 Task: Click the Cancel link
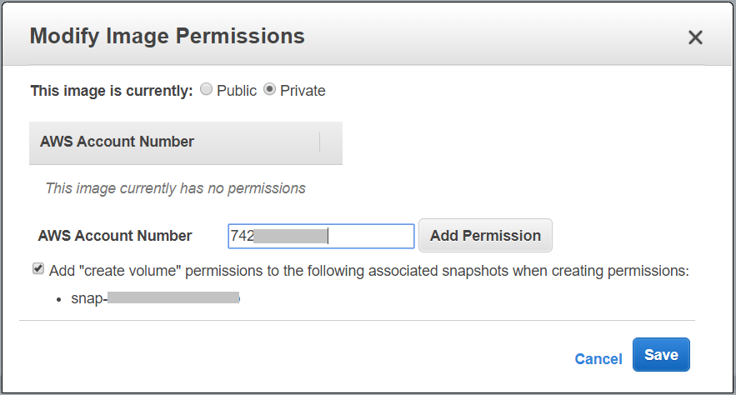[x=598, y=359]
